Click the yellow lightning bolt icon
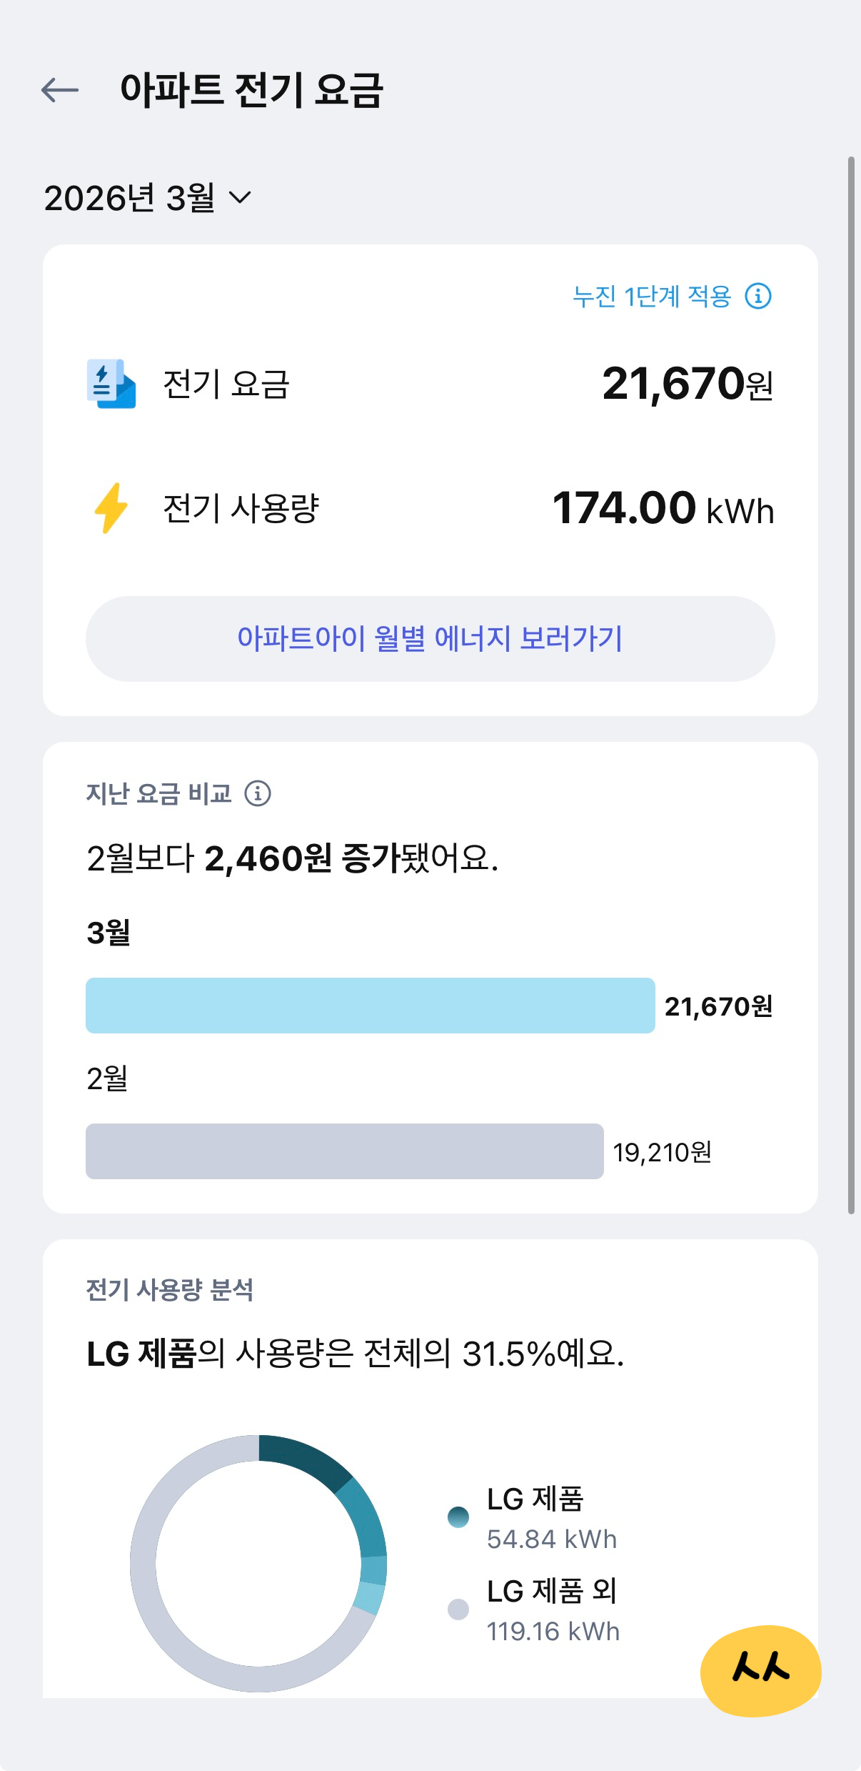861x1771 pixels. [x=111, y=508]
